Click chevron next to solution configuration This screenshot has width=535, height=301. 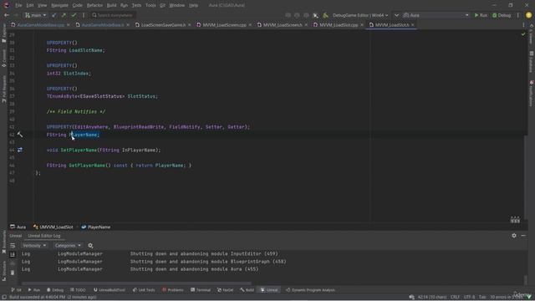(x=396, y=15)
